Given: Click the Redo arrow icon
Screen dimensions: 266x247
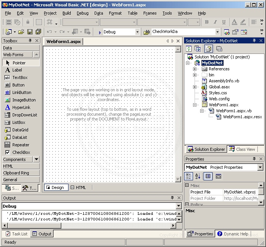Looking at the screenshot, I should click(x=62, y=32).
